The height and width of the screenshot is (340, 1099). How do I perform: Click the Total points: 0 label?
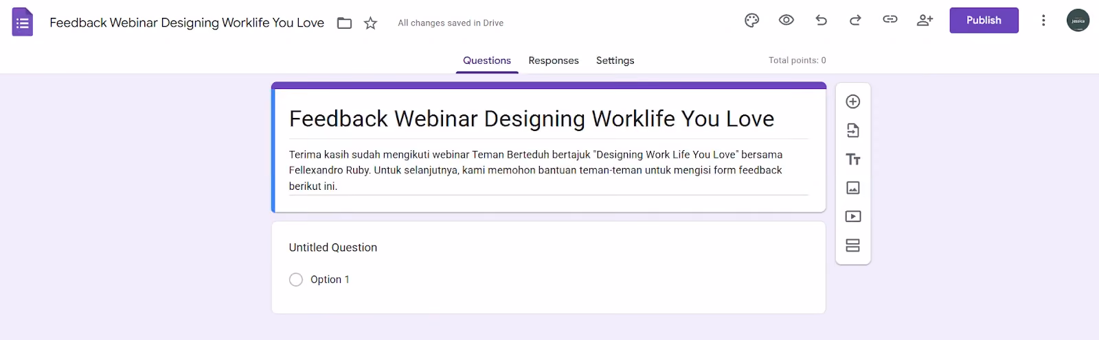797,60
